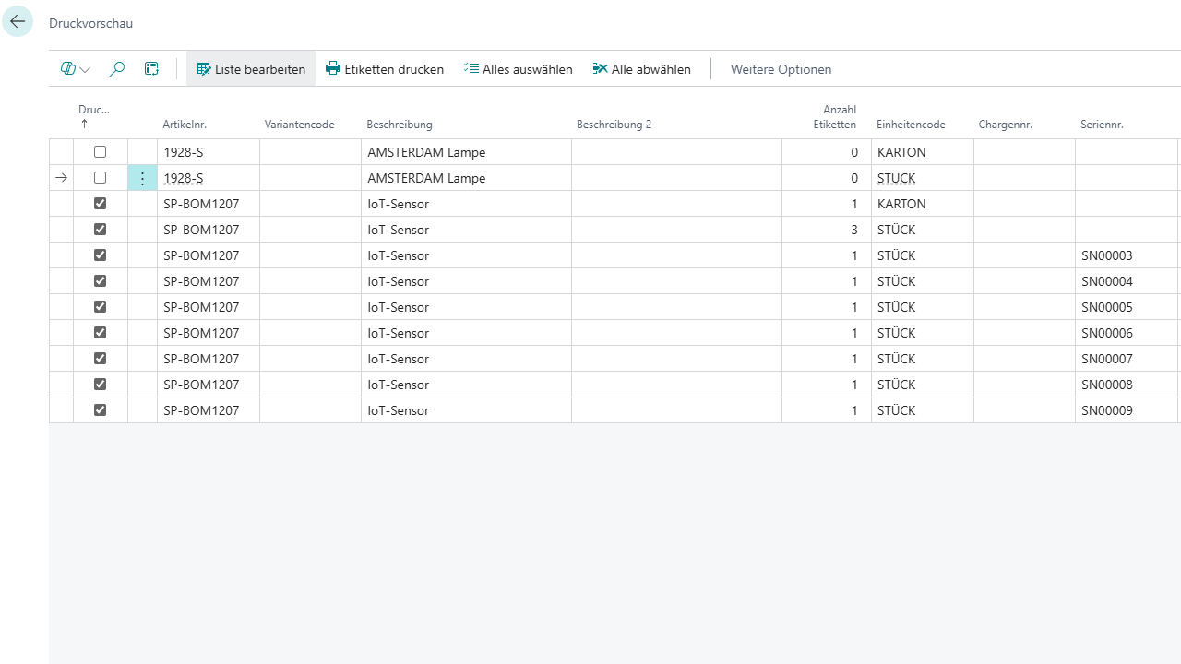Click the Etiketten drucken printer icon
The height and width of the screenshot is (664, 1181).
pyautogui.click(x=333, y=69)
